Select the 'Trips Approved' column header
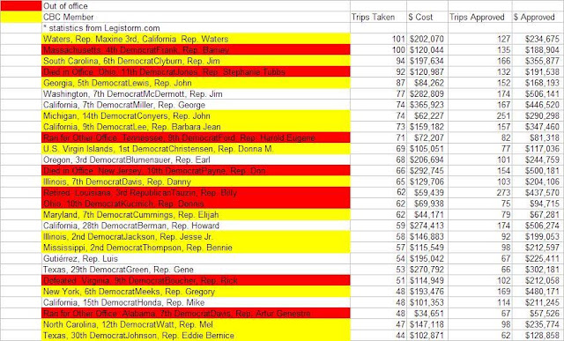 pos(477,18)
